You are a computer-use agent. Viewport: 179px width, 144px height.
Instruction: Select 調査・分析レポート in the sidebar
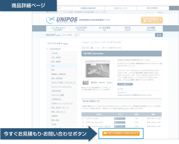tap(58, 112)
